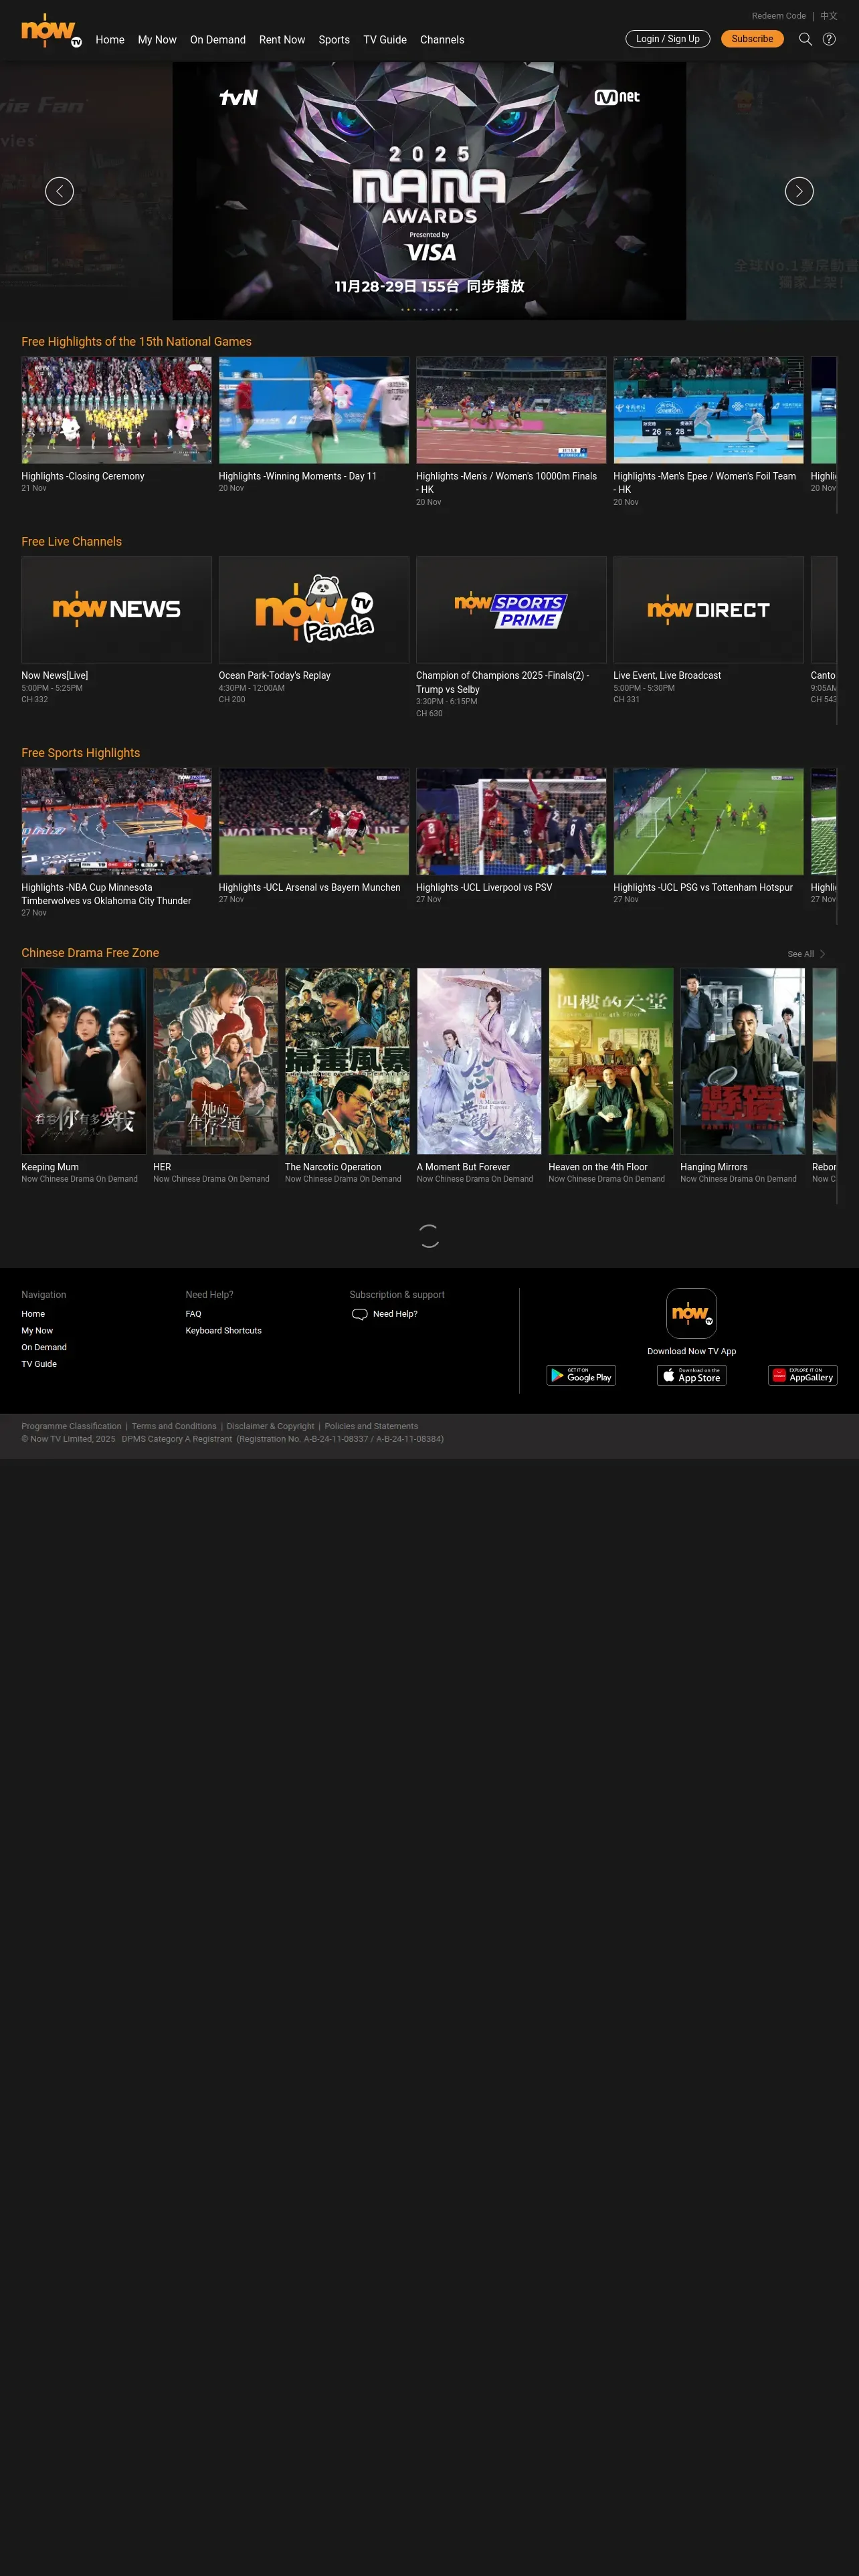
Task: Click the AppGallery download badge
Action: click(802, 1375)
